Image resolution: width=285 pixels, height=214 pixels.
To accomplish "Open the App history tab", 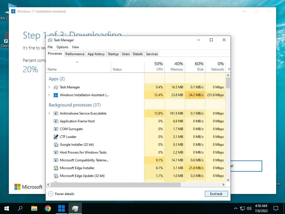I will (96, 54).
